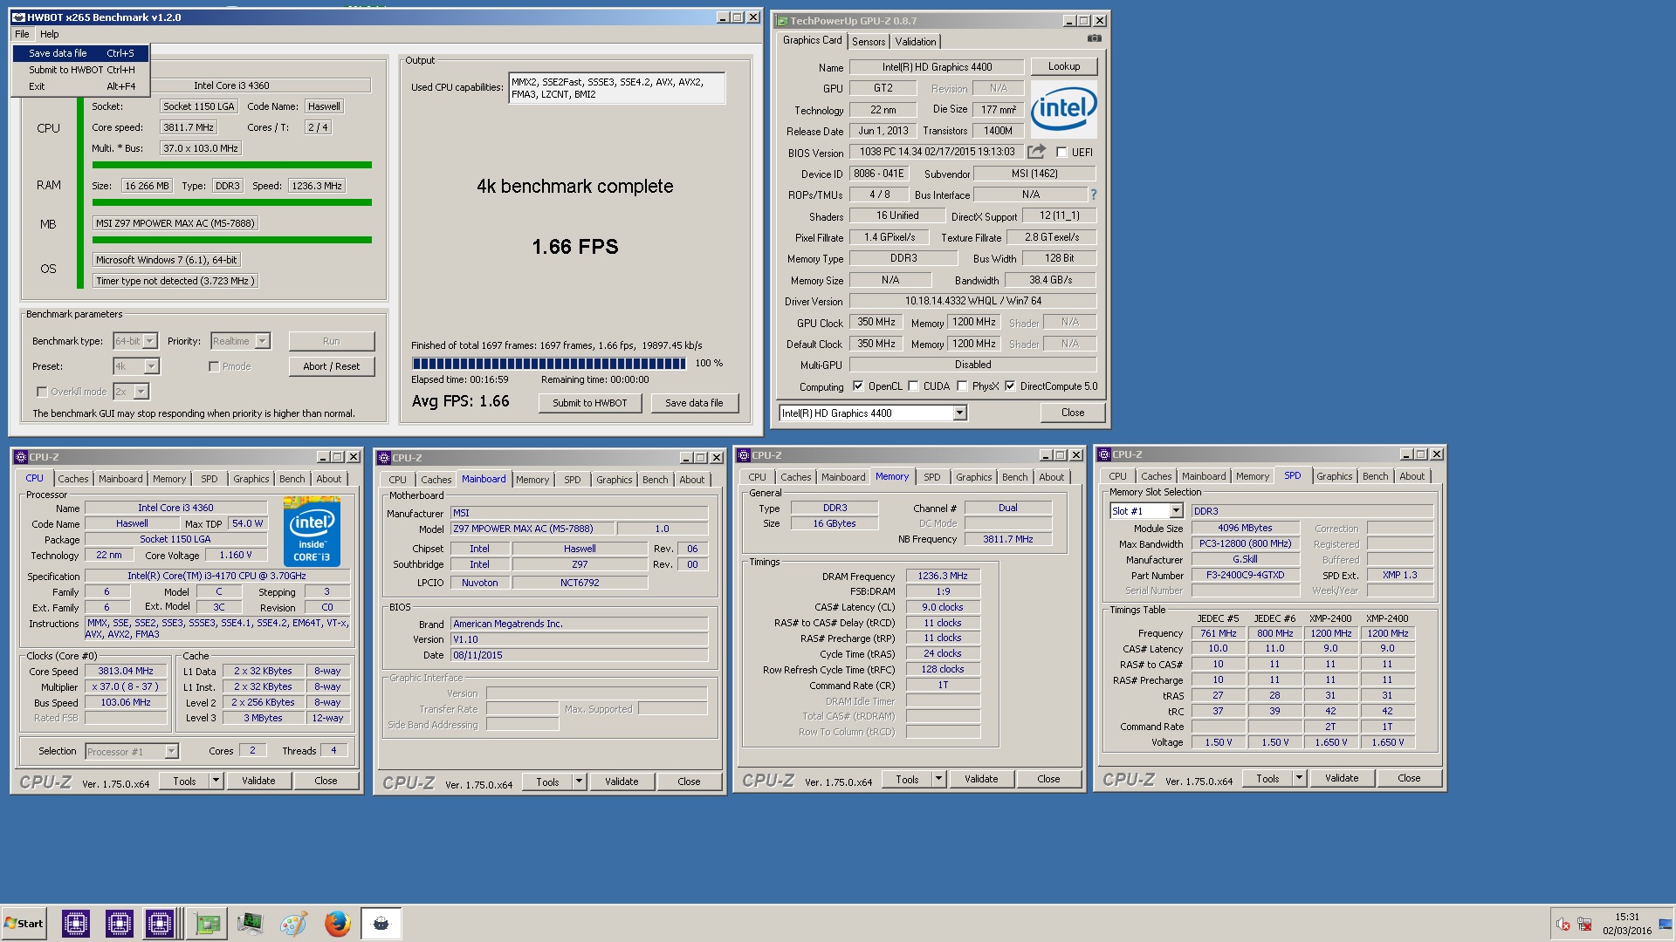
Task: Open Graphics tab in CPU-Z Memory window
Action: (973, 477)
